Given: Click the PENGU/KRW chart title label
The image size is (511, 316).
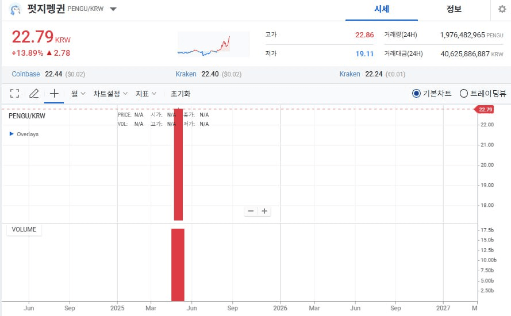Looking at the screenshot, I should 26,116.
